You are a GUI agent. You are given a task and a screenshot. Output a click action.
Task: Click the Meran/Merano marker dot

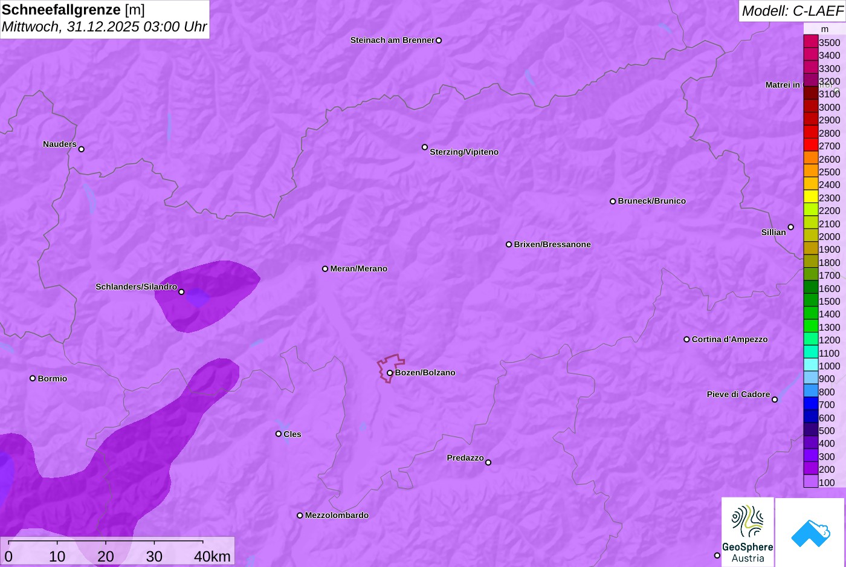[x=325, y=269]
